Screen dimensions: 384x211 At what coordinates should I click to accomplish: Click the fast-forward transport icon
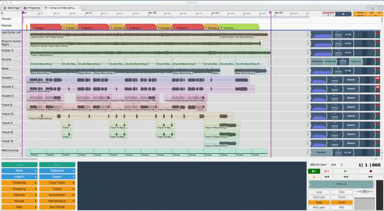(370, 176)
